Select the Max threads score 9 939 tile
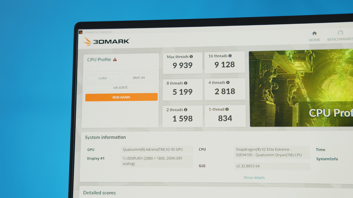 coord(183,63)
